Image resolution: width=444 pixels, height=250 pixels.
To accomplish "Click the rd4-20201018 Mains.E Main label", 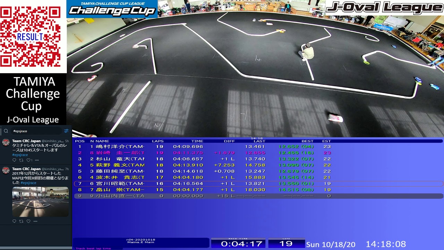I will (x=140, y=241).
